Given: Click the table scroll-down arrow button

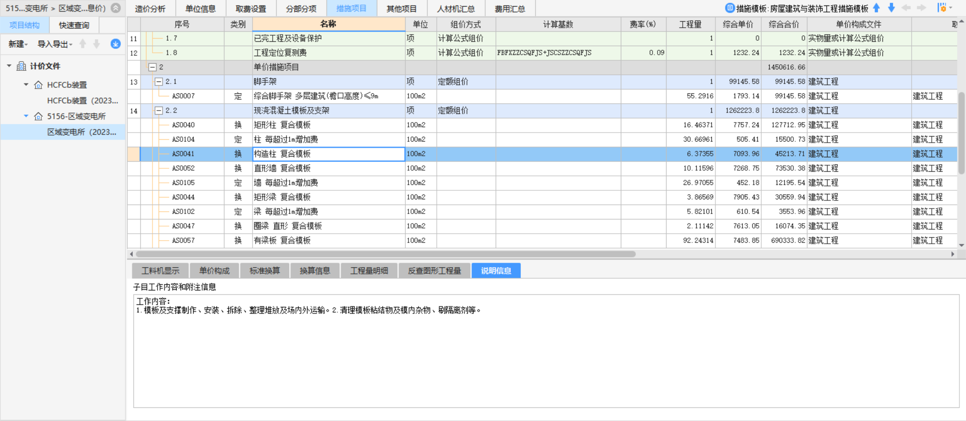Looking at the screenshot, I should [961, 245].
